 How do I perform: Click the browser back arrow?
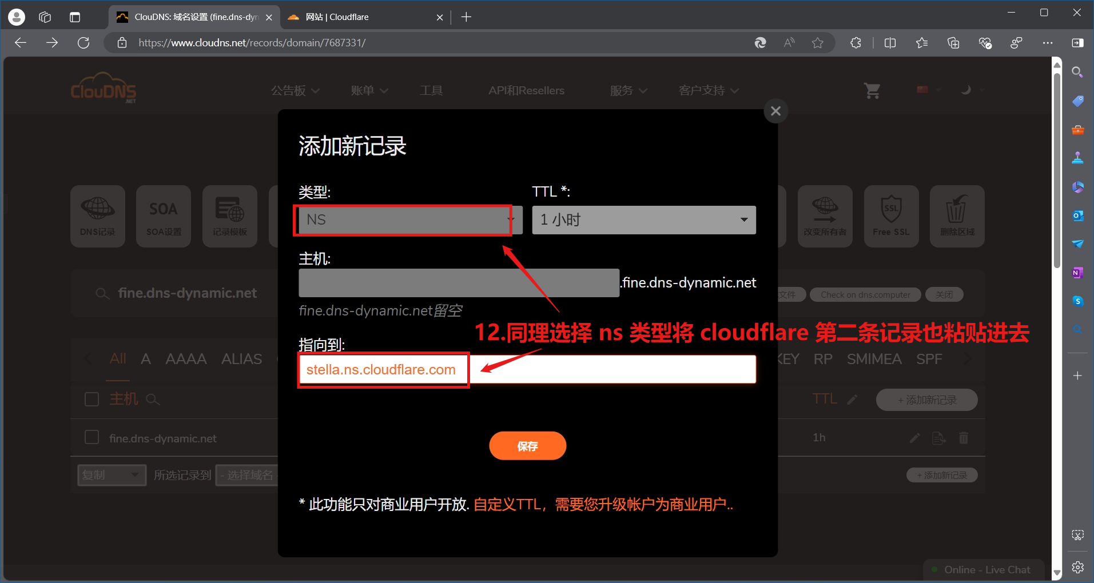point(21,43)
